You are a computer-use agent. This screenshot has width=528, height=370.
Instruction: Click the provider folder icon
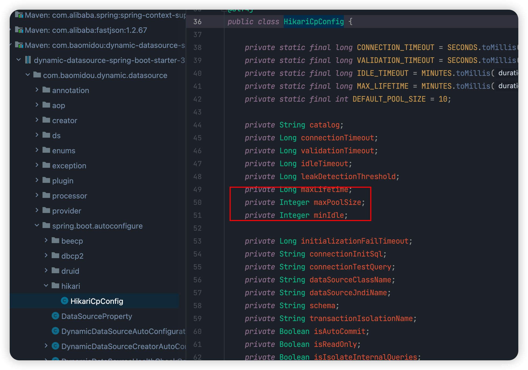point(46,210)
